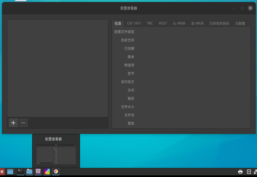The image size is (257, 177).
Task: Click the printer icon in system tray
Action: click(x=240, y=172)
